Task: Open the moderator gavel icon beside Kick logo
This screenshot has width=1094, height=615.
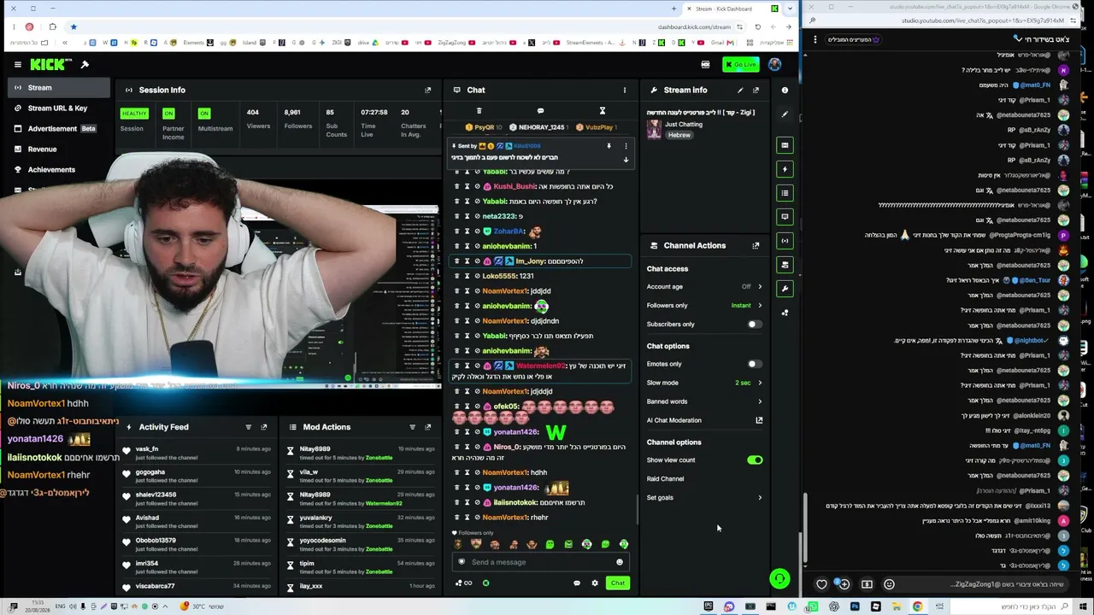Action: coord(85,65)
